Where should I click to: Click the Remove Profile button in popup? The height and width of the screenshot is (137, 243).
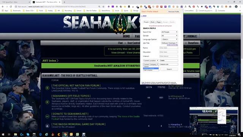174,11
